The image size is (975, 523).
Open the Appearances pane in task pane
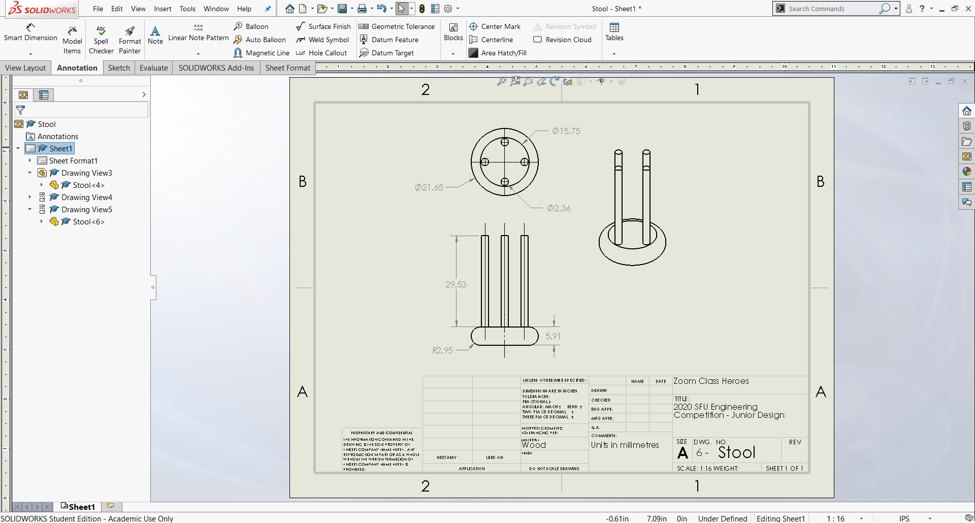click(x=966, y=172)
